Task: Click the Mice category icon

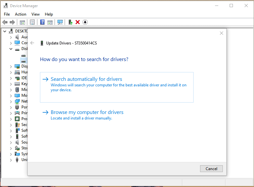Action: pyautogui.click(x=17, y=90)
